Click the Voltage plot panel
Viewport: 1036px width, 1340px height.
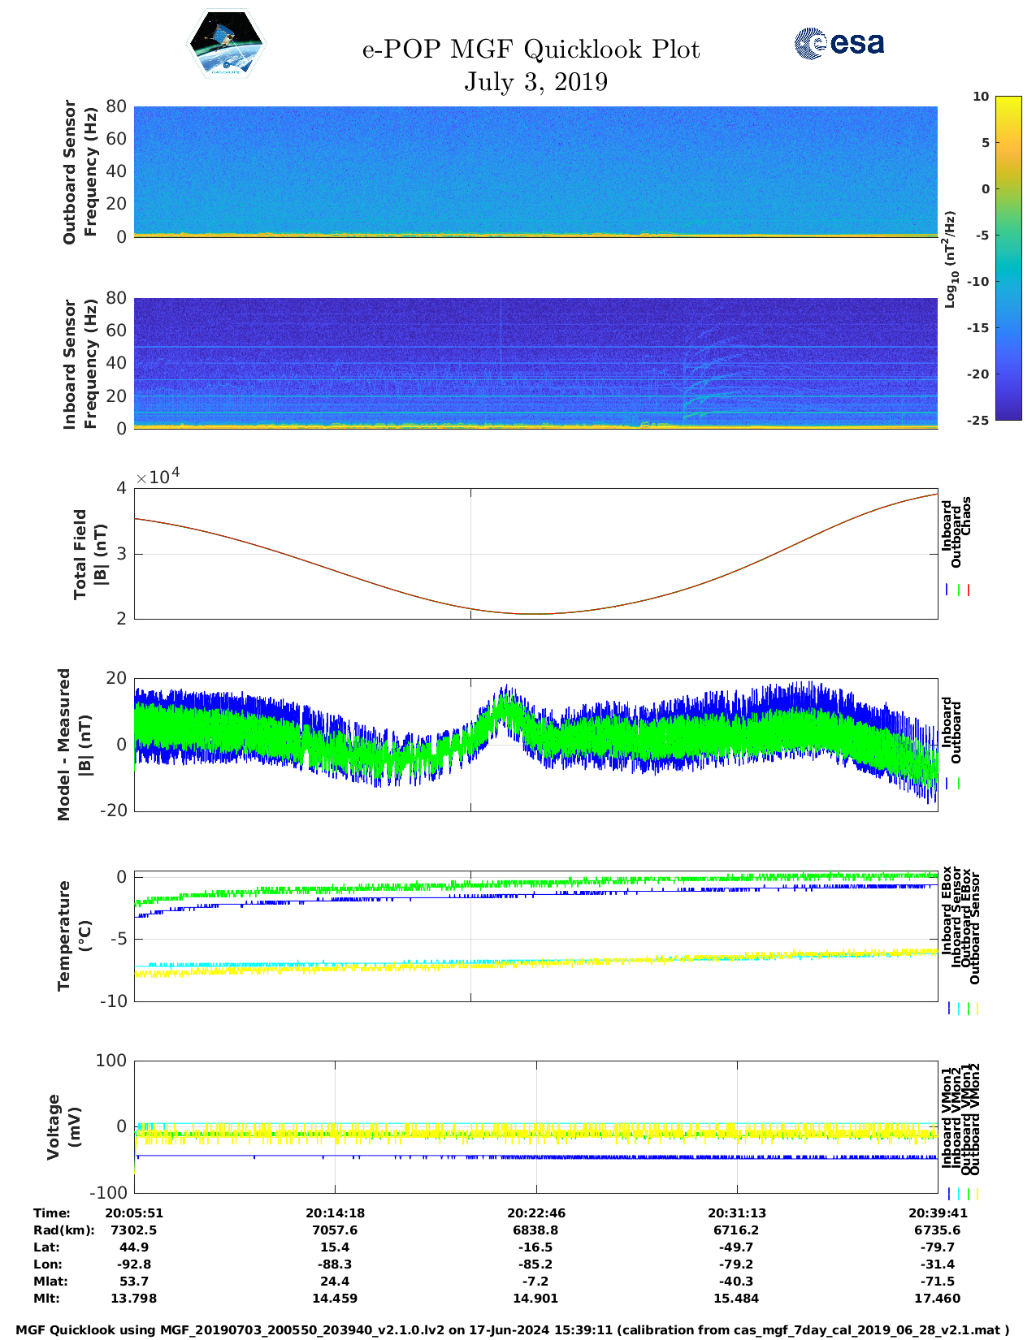(535, 1126)
